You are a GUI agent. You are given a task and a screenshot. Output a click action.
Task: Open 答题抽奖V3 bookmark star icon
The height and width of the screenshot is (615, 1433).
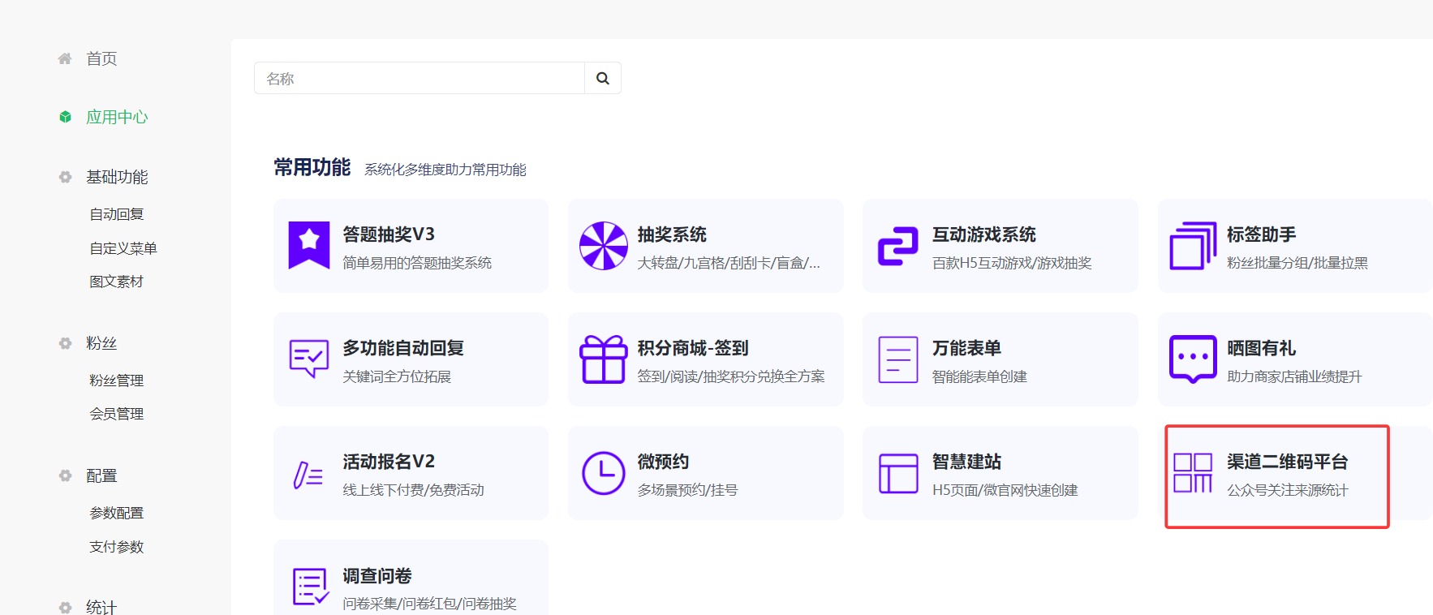point(309,244)
